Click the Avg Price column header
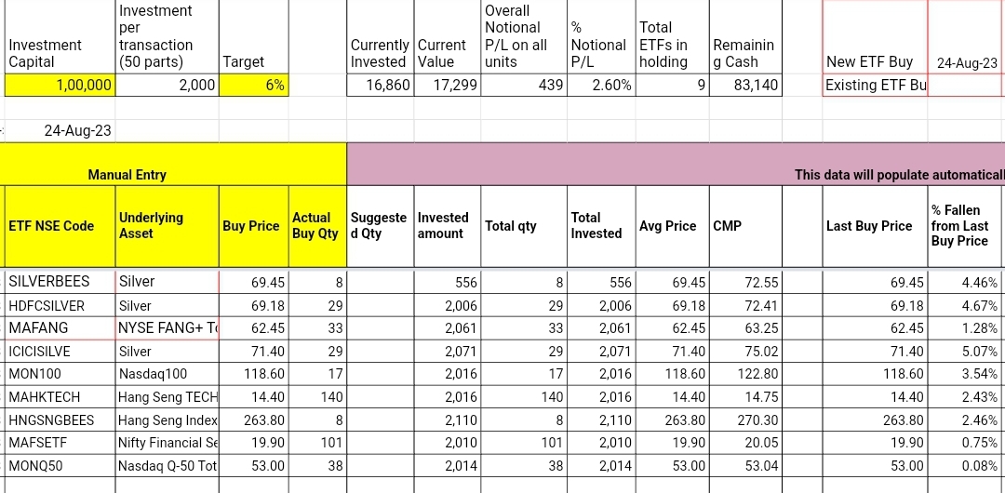 pos(673,226)
